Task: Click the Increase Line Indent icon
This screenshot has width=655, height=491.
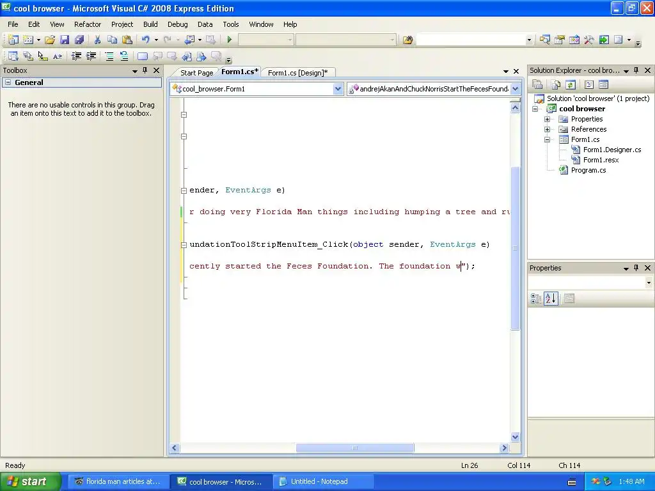Action: click(91, 56)
